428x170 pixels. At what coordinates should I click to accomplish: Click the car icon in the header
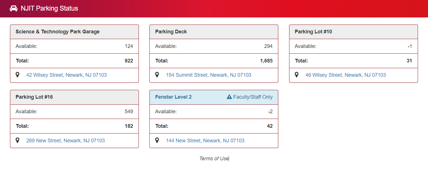pyautogui.click(x=13, y=9)
